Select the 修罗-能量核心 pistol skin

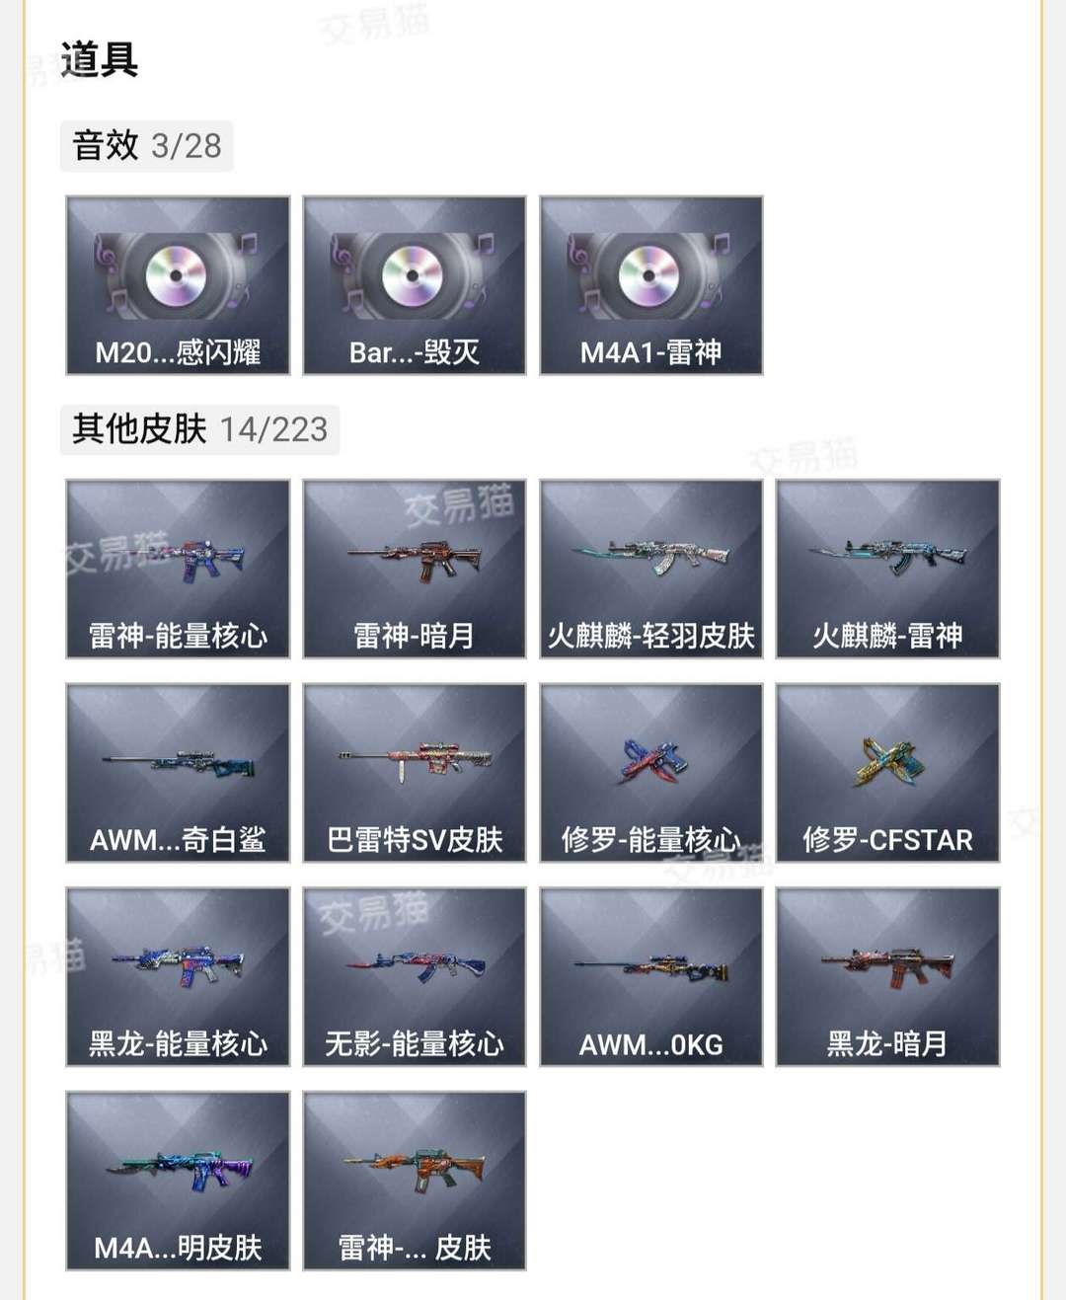pyautogui.click(x=651, y=773)
